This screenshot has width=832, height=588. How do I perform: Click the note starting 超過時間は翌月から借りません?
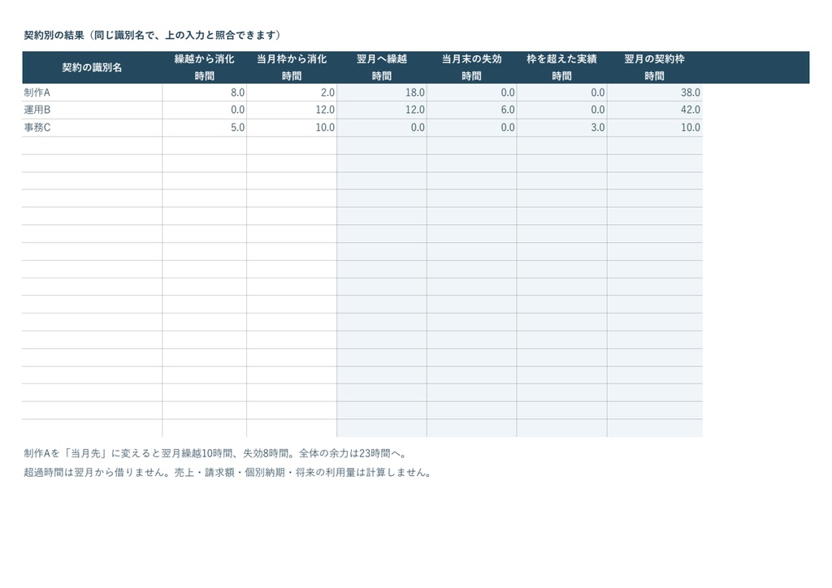click(228, 473)
